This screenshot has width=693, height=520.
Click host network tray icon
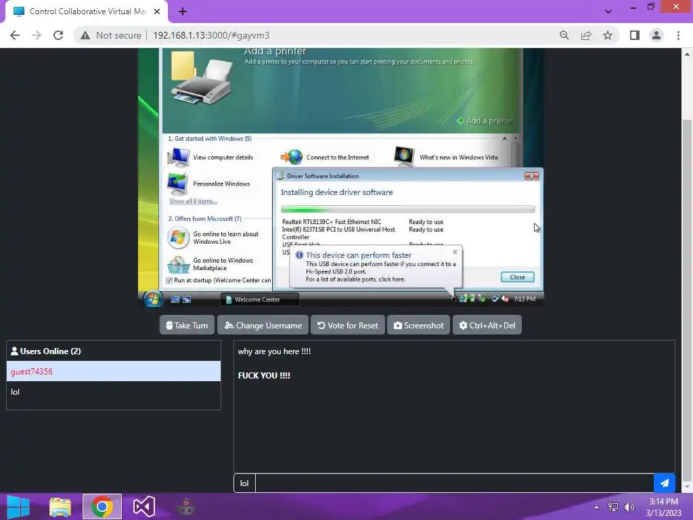pos(613,507)
